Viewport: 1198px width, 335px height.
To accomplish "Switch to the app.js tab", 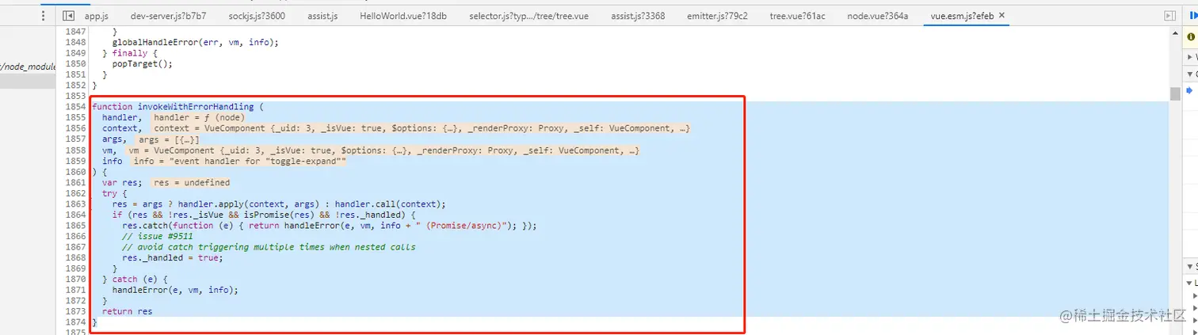I will [x=96, y=15].
